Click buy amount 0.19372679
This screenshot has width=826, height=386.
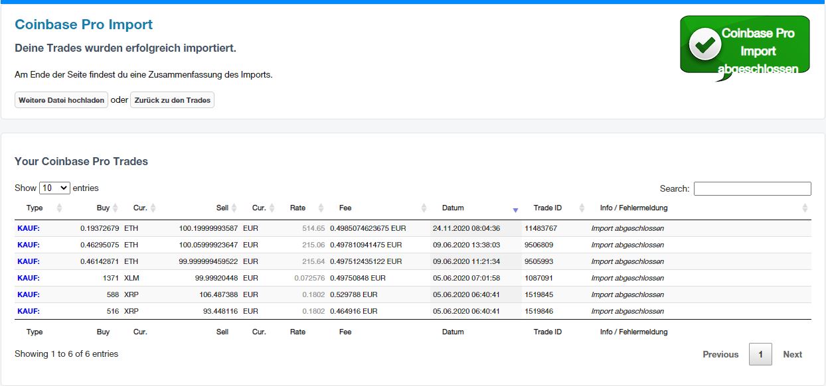pyautogui.click(x=100, y=228)
